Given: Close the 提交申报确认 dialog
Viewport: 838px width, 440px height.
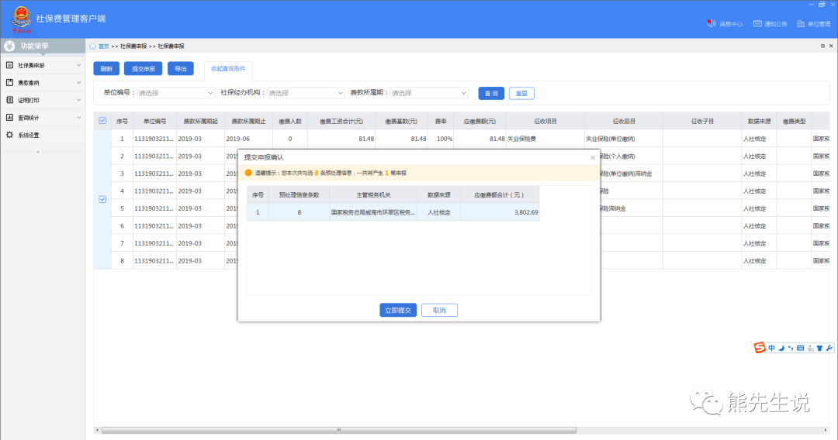Looking at the screenshot, I should coord(593,157).
